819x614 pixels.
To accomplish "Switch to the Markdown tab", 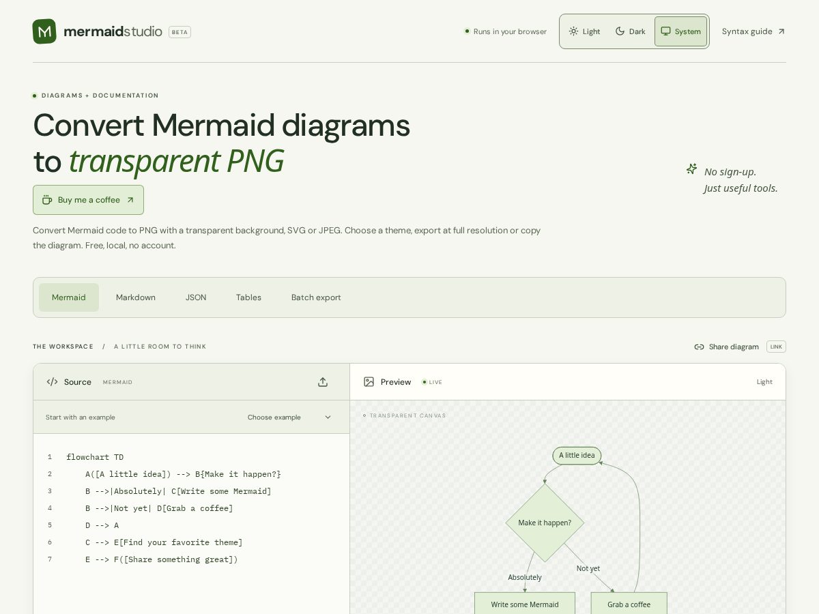I will [x=136, y=297].
